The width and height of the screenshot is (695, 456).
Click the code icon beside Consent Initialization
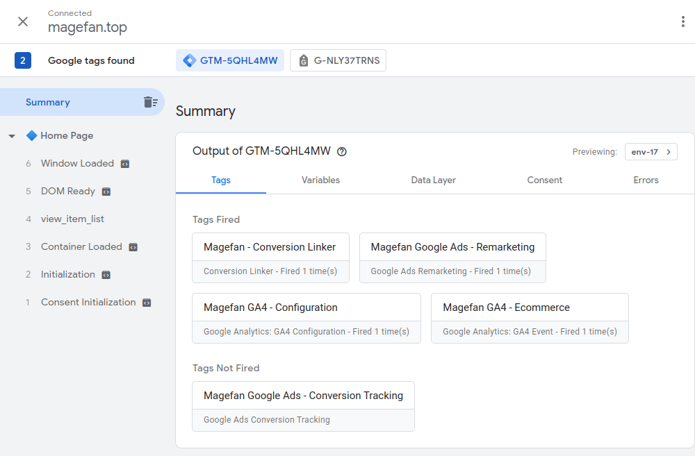click(147, 303)
